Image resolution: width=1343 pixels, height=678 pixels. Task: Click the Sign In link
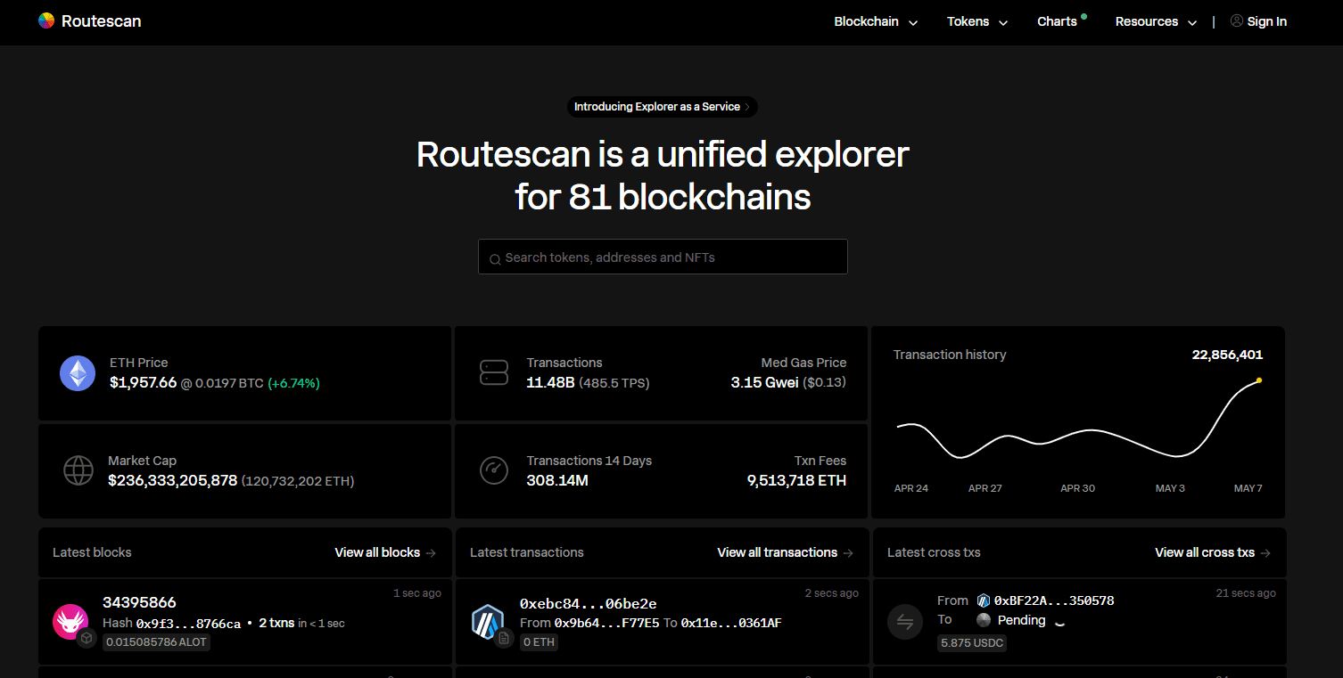[1266, 21]
